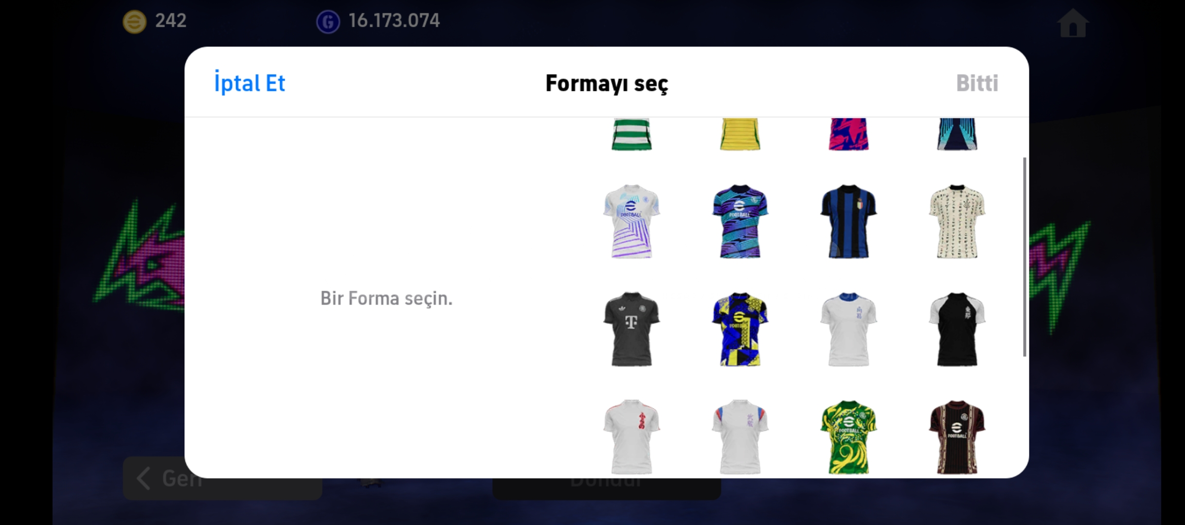Choose the black jersey with white sleeves

point(957,329)
